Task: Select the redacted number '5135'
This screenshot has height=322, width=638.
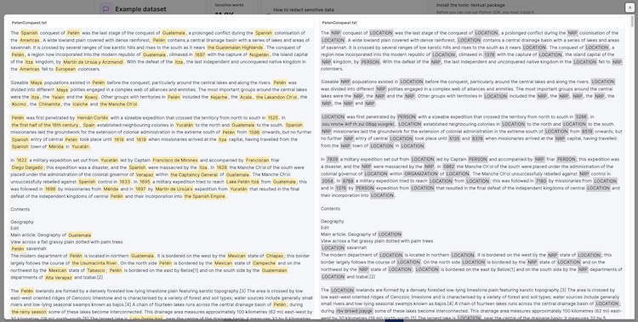Action: (454, 138)
